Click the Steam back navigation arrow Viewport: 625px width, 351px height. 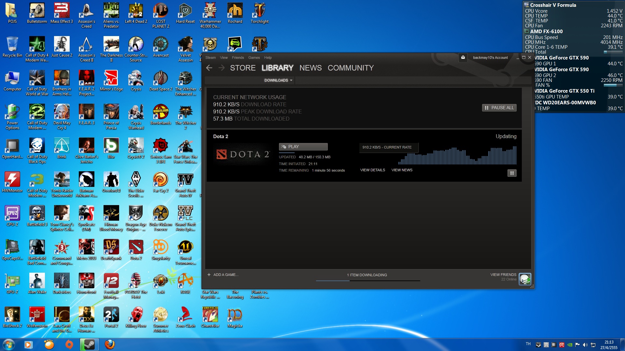coord(209,68)
